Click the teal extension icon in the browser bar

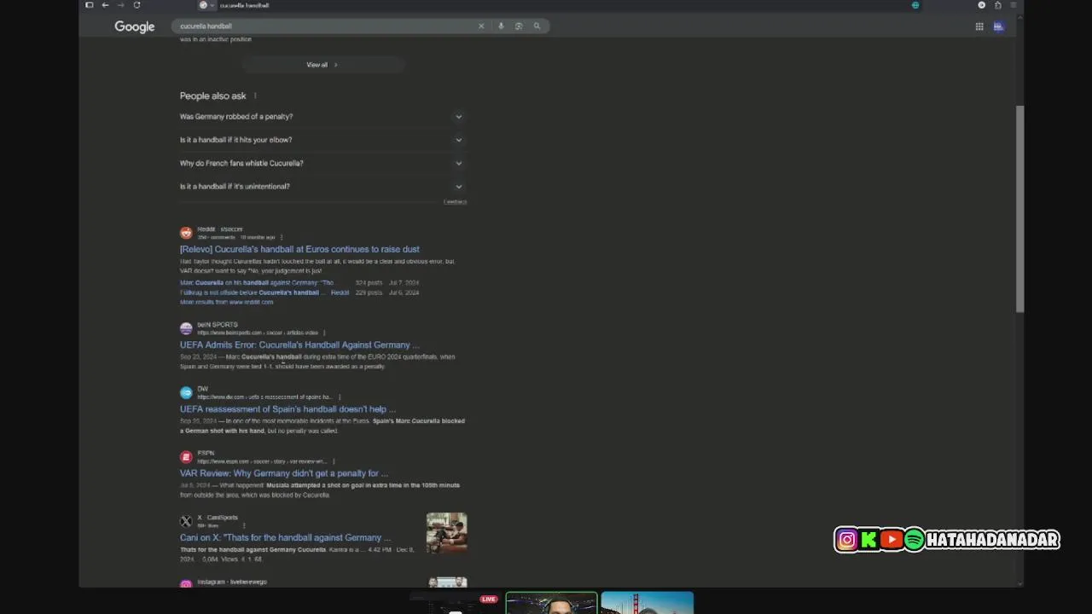(915, 5)
